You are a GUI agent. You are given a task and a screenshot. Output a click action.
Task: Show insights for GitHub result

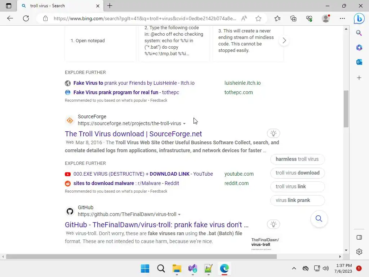click(x=273, y=224)
